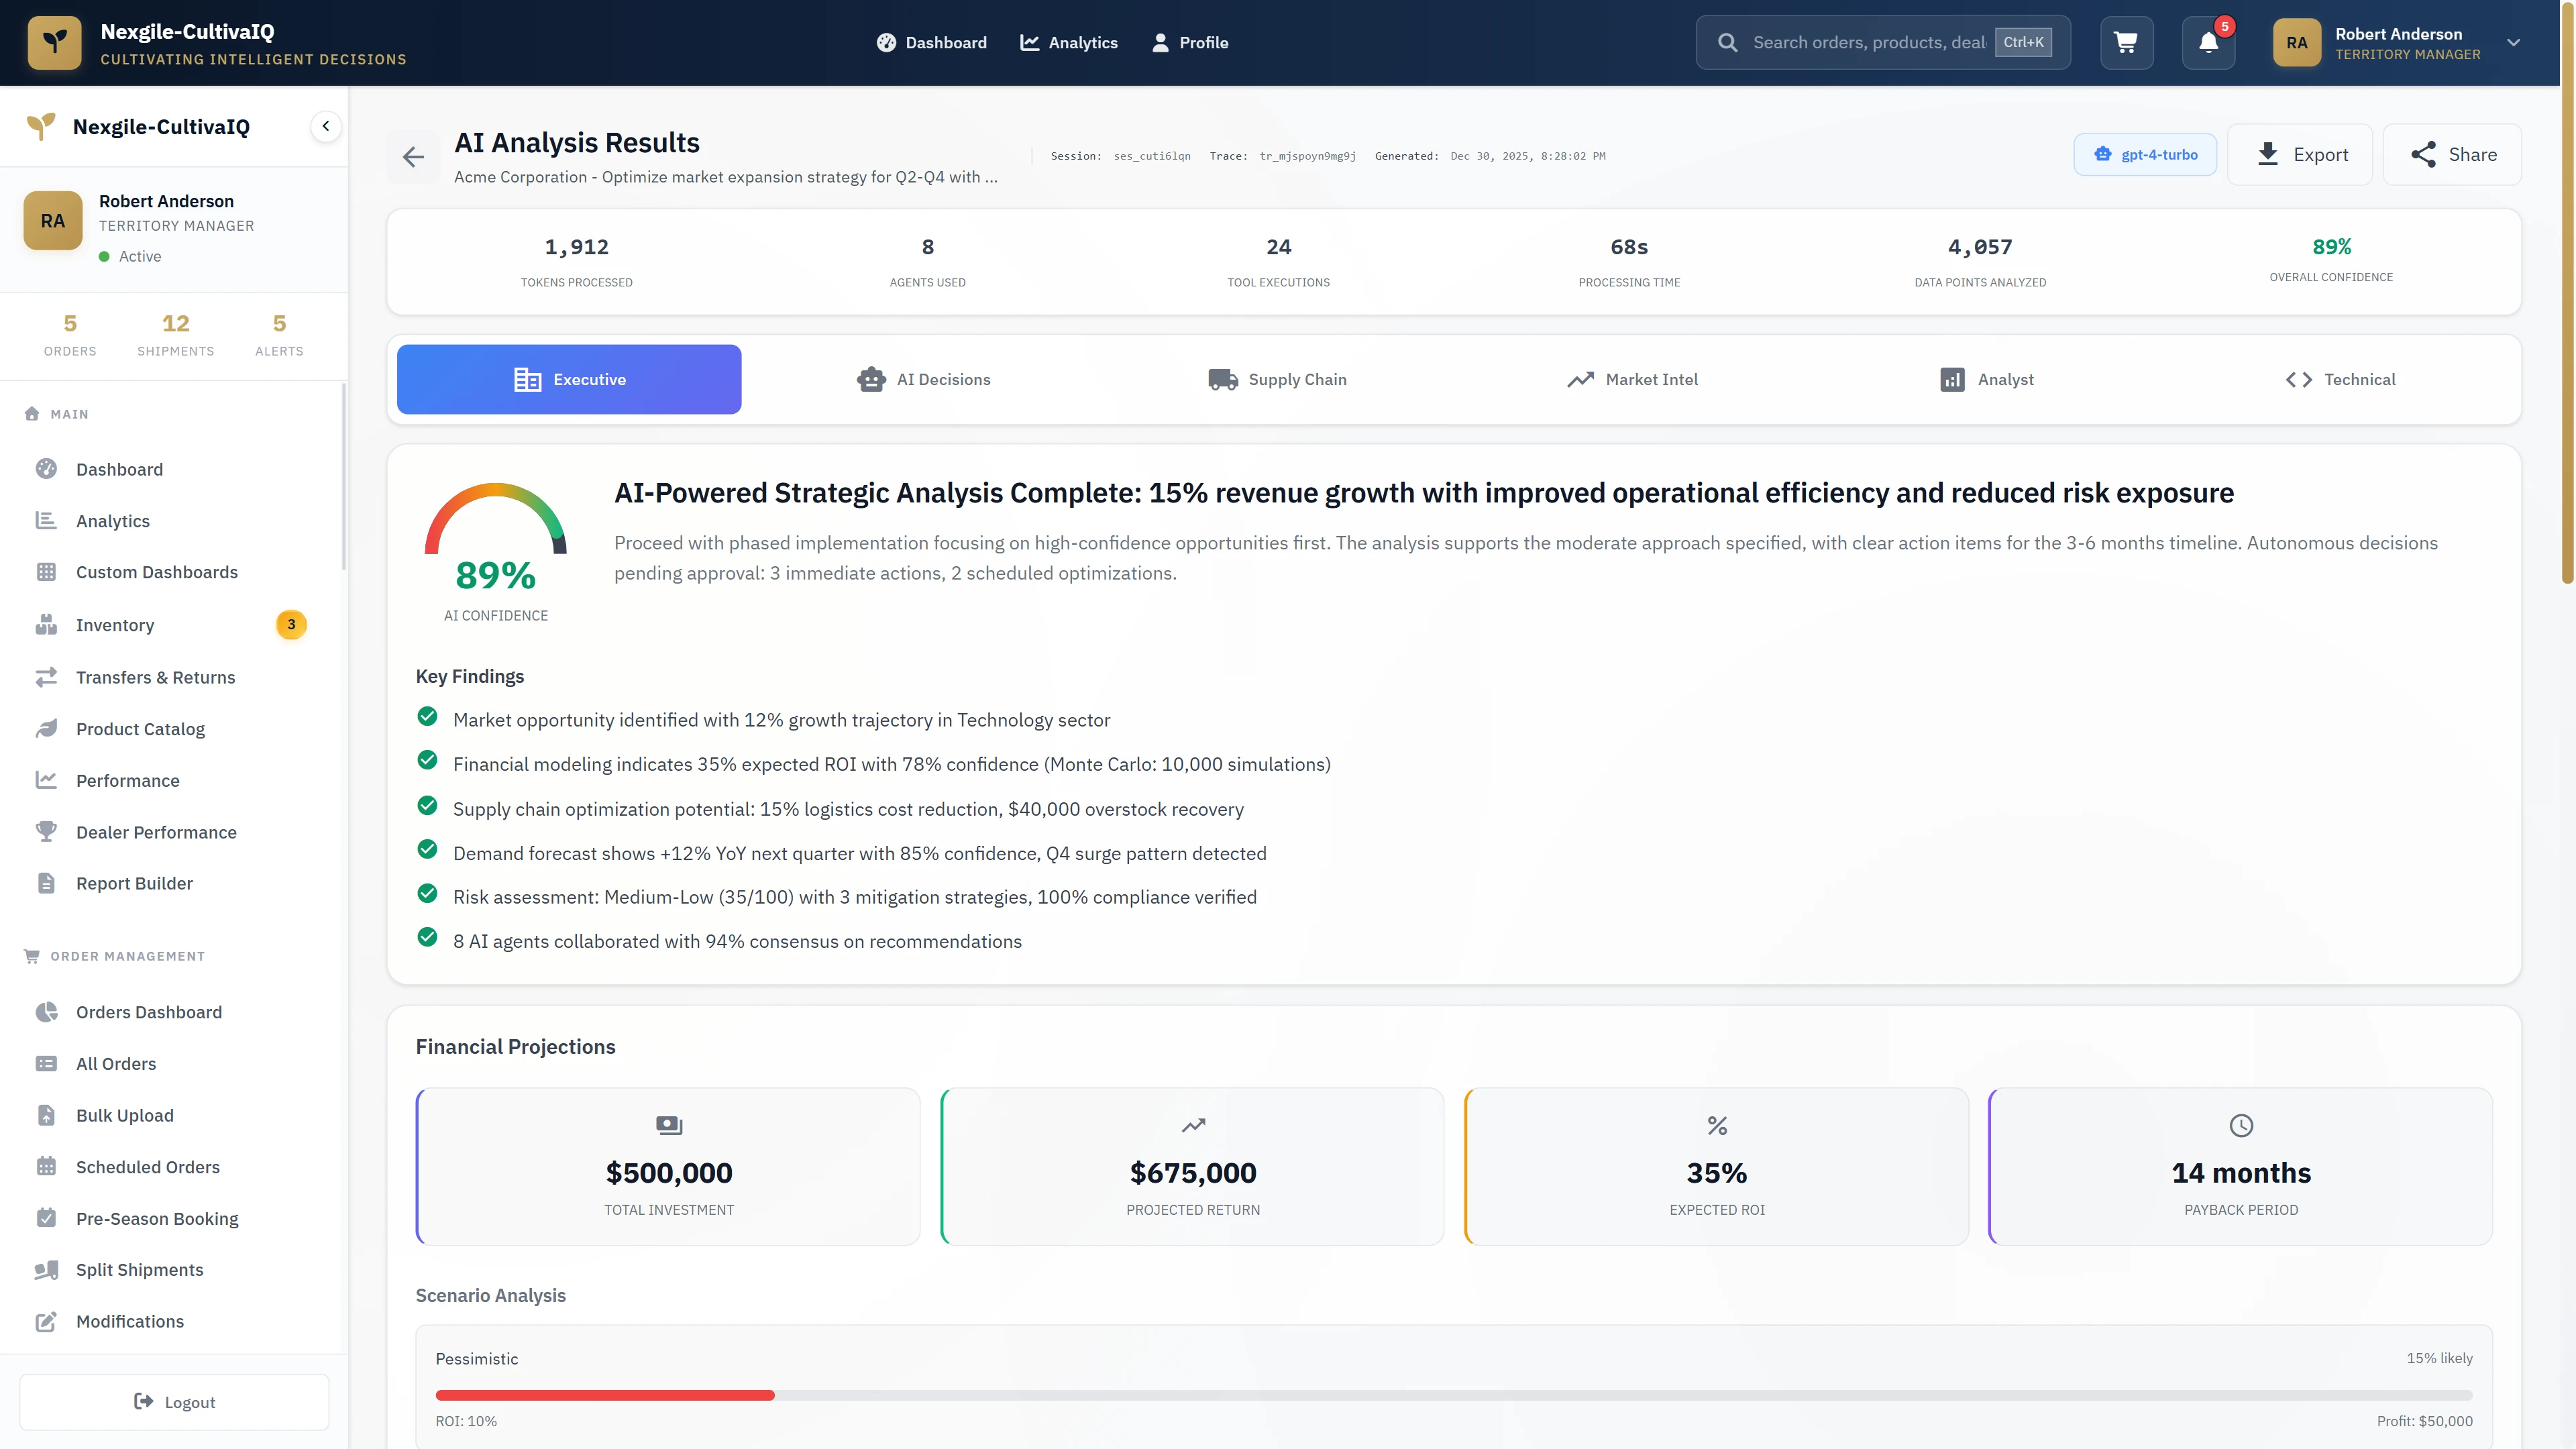This screenshot has height=1449, width=2576.
Task: Collapse the left sidebar with the chevron
Action: coord(325,126)
